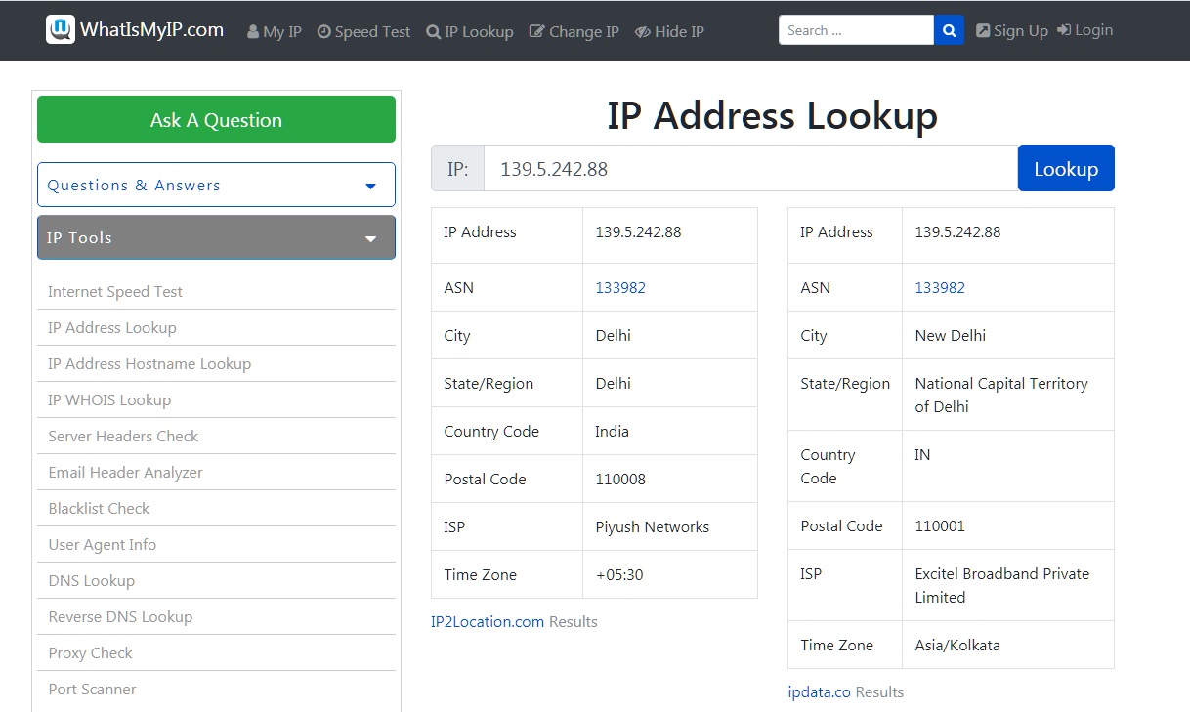1190x712 pixels.
Task: Follow the ipdata.co results link
Action: coord(819,692)
